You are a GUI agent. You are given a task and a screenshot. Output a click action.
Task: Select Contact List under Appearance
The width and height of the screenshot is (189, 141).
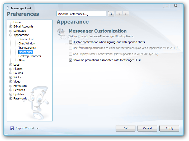click(26, 39)
